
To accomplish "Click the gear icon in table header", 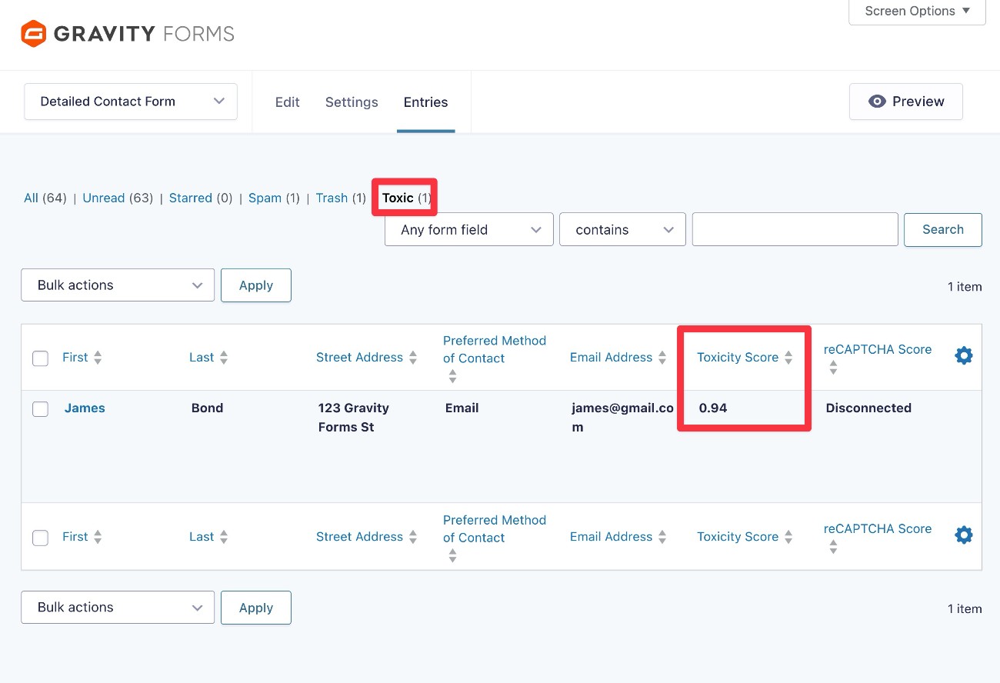I will pos(963,355).
